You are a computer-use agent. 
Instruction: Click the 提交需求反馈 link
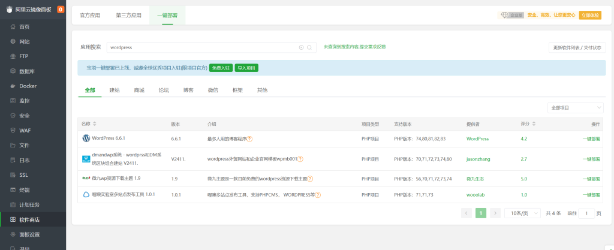[x=372, y=47]
